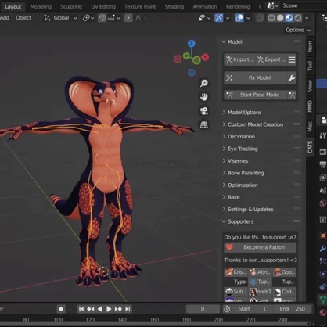
Task: Play the animation forward
Action: pyautogui.click(x=109, y=309)
